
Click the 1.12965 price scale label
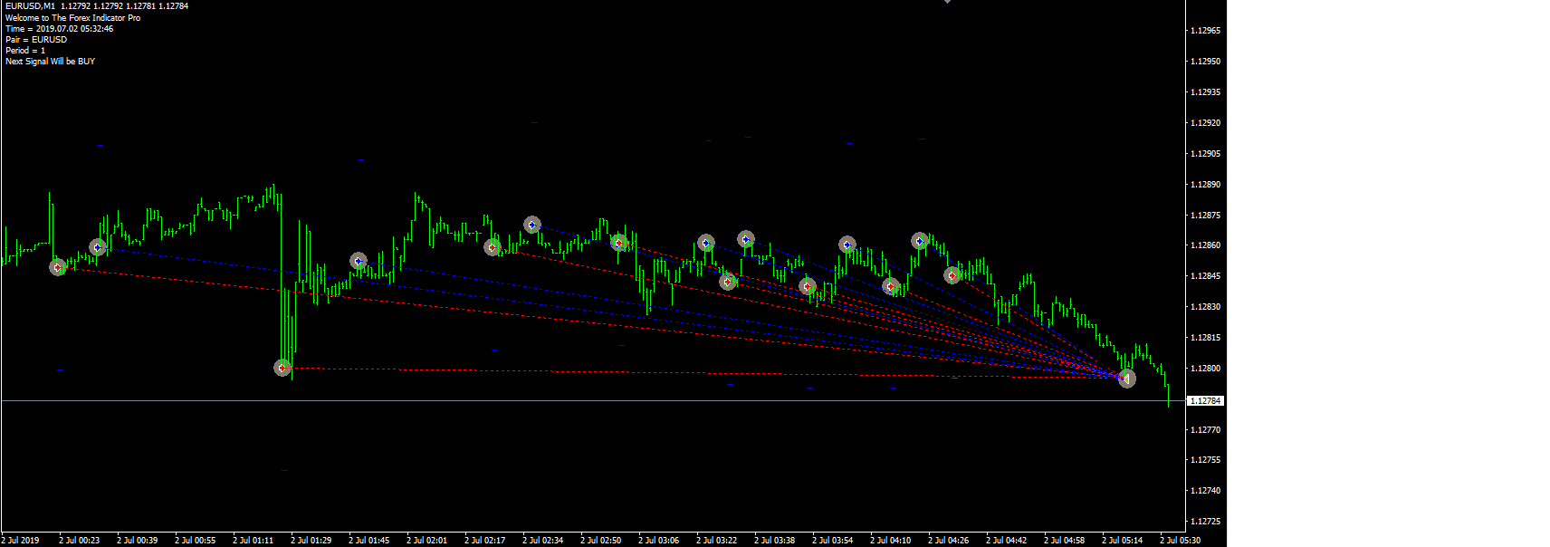[x=1205, y=31]
